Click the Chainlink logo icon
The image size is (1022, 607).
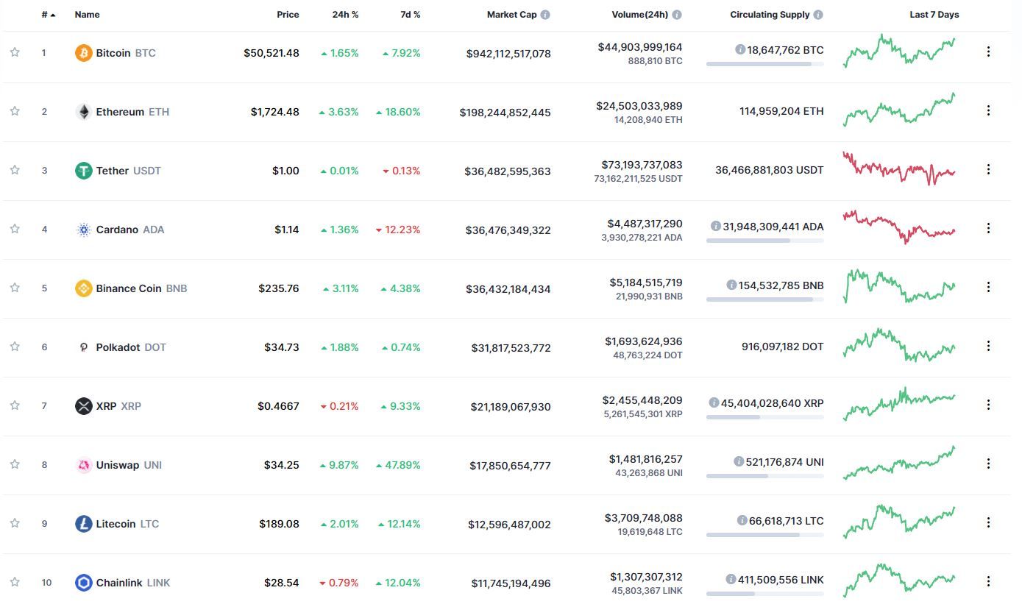[84, 583]
